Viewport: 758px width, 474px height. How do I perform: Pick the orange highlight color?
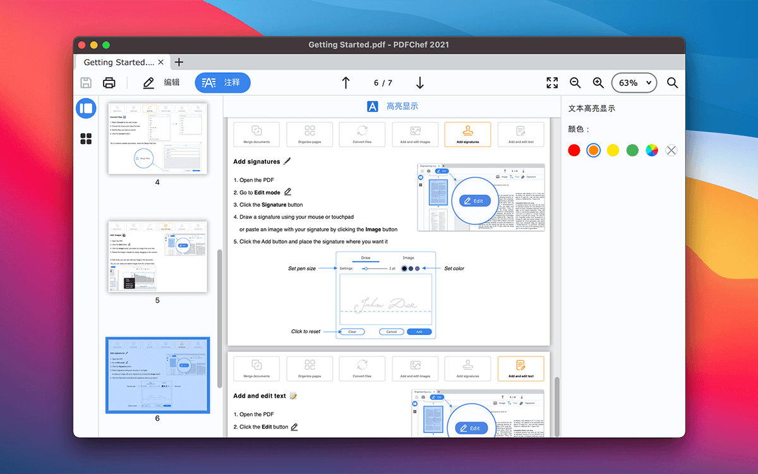point(593,150)
